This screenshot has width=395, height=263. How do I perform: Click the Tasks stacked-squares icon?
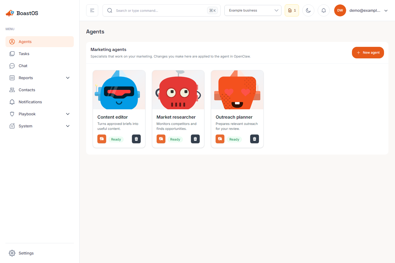tap(12, 54)
